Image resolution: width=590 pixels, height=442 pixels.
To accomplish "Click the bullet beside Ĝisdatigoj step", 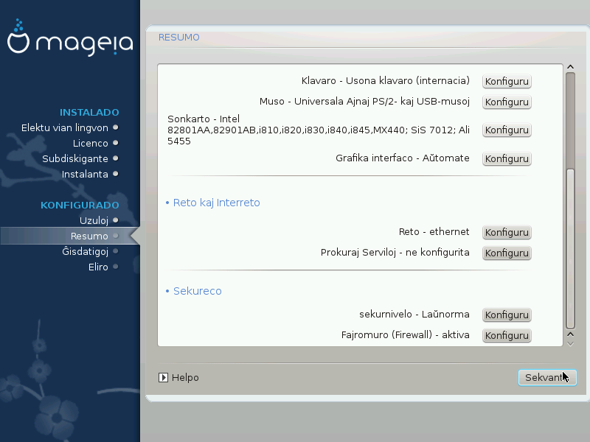I will 116,251.
